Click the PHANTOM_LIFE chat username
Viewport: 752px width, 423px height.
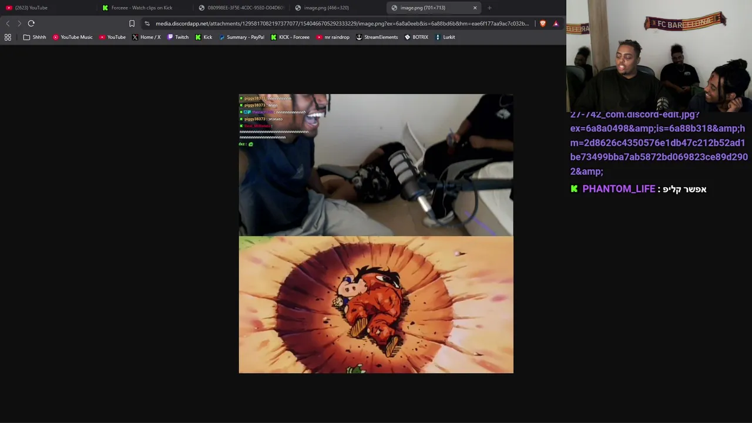[x=619, y=189]
